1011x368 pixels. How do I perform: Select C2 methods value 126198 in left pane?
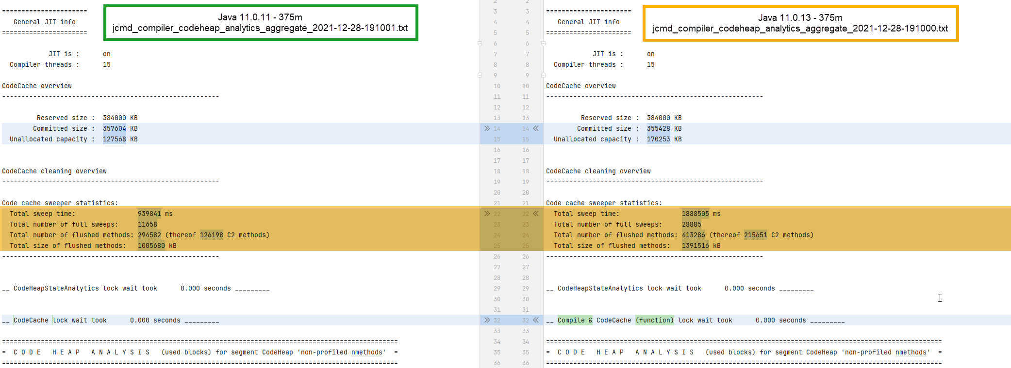click(x=212, y=235)
